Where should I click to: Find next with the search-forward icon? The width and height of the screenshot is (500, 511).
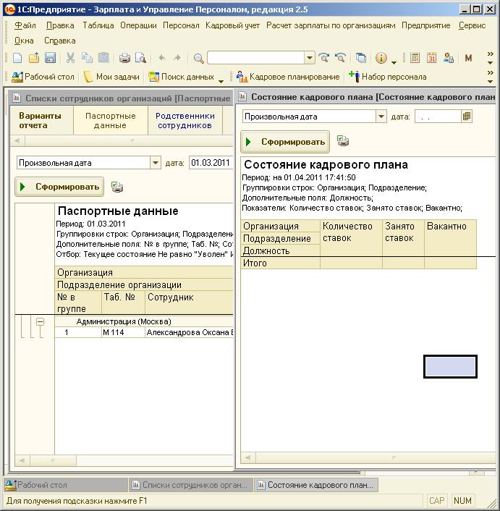click(323, 59)
